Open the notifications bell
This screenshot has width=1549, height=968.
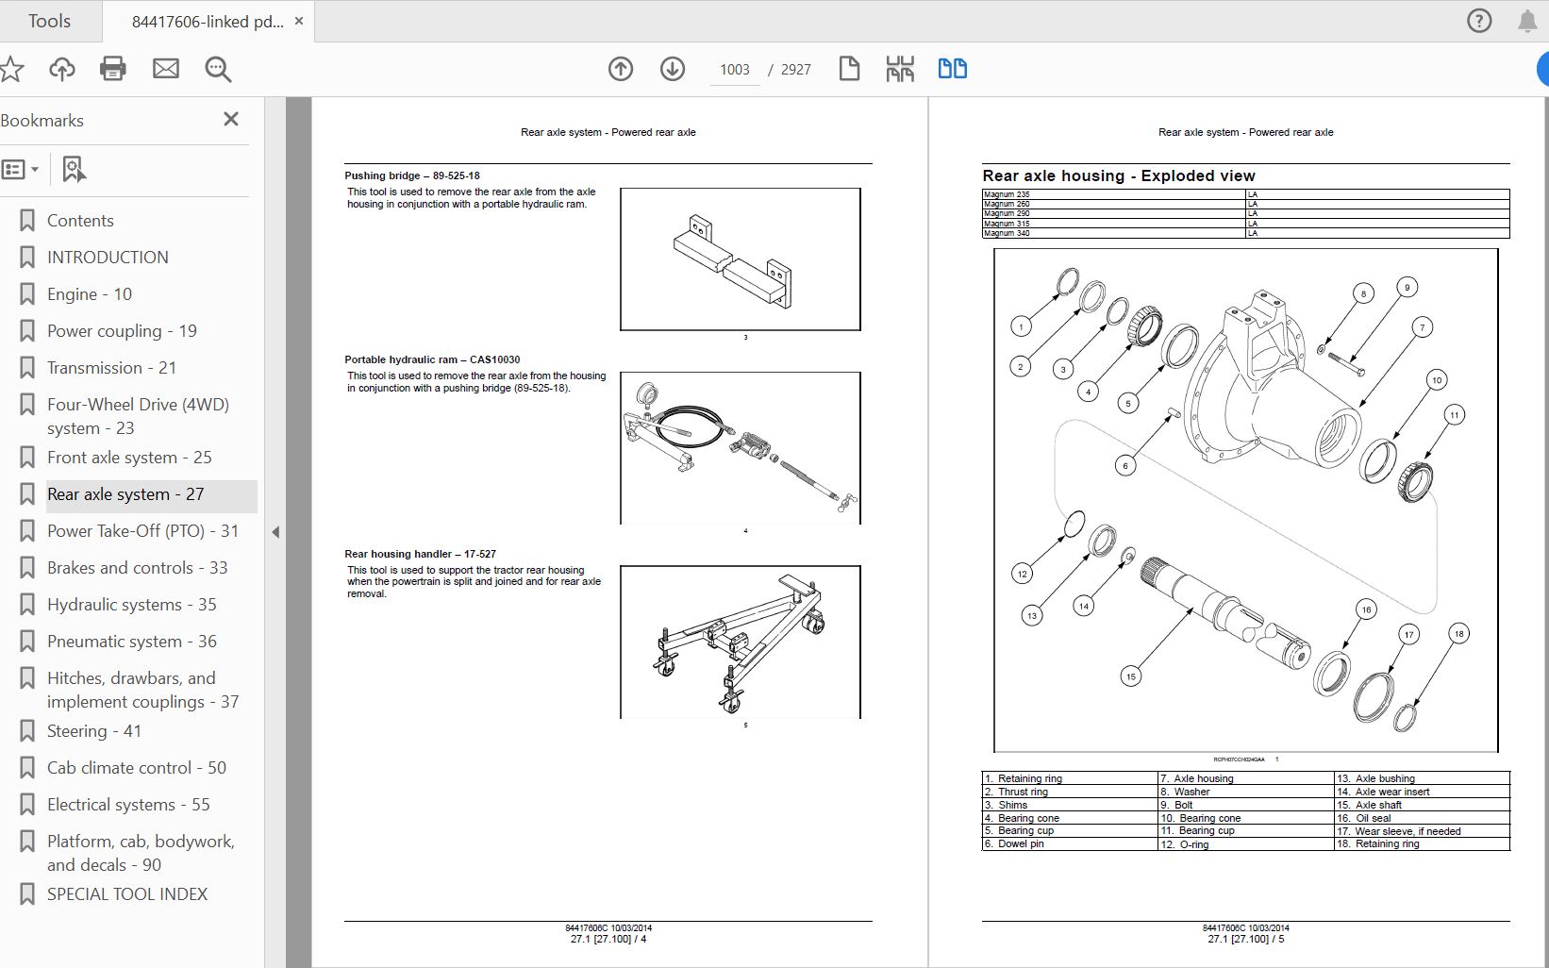(x=1527, y=21)
